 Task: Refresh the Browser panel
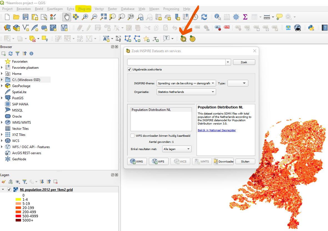[11, 54]
